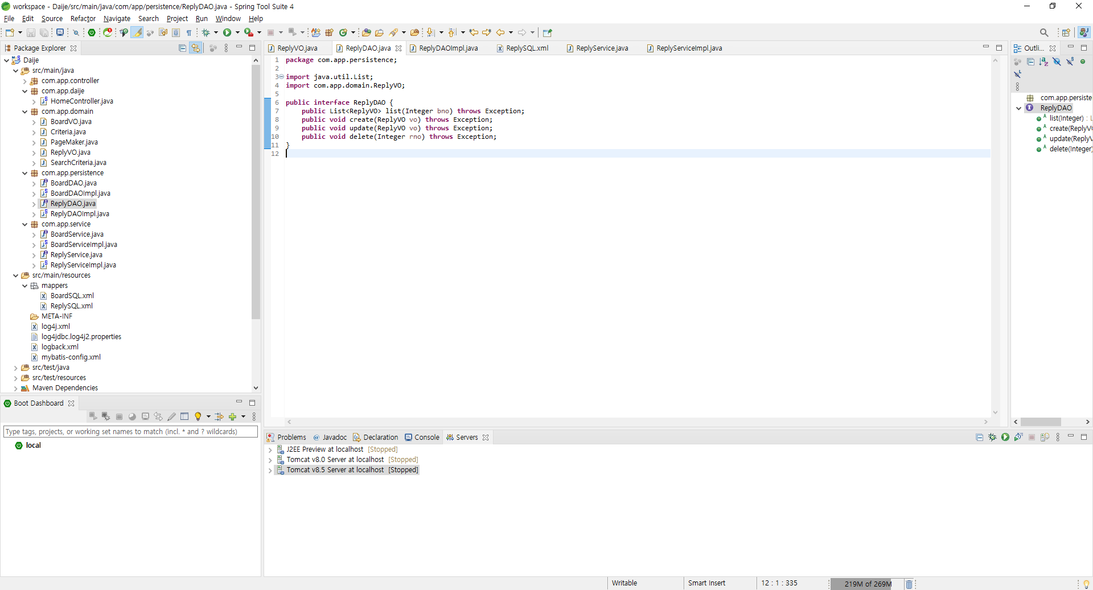The height and width of the screenshot is (590, 1093).
Task: Toggle the Block Selection Mode toolbar icon
Action: pos(176,32)
